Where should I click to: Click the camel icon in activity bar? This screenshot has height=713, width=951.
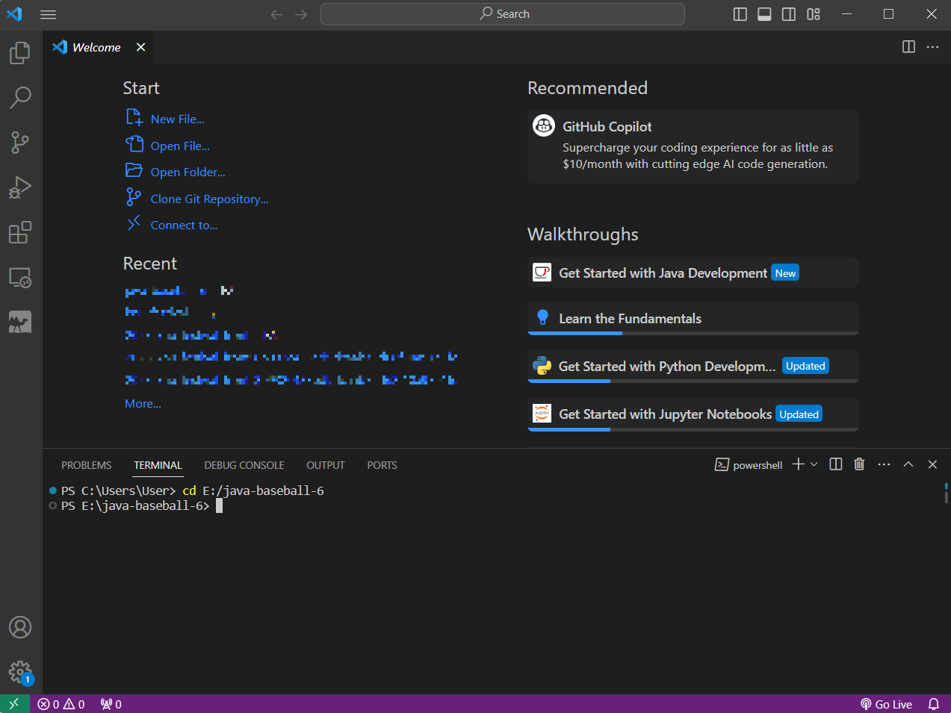coord(20,322)
